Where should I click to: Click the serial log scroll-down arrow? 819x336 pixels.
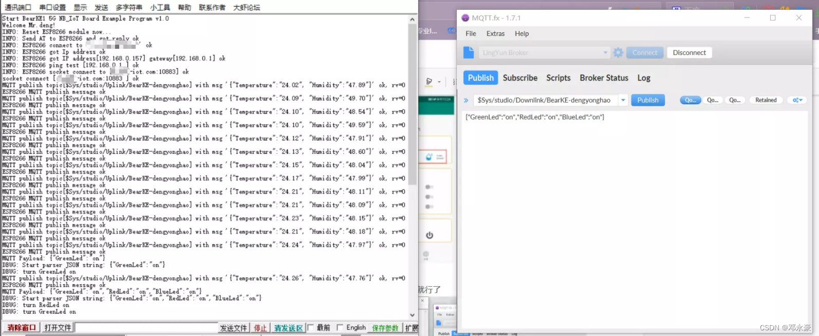click(412, 315)
